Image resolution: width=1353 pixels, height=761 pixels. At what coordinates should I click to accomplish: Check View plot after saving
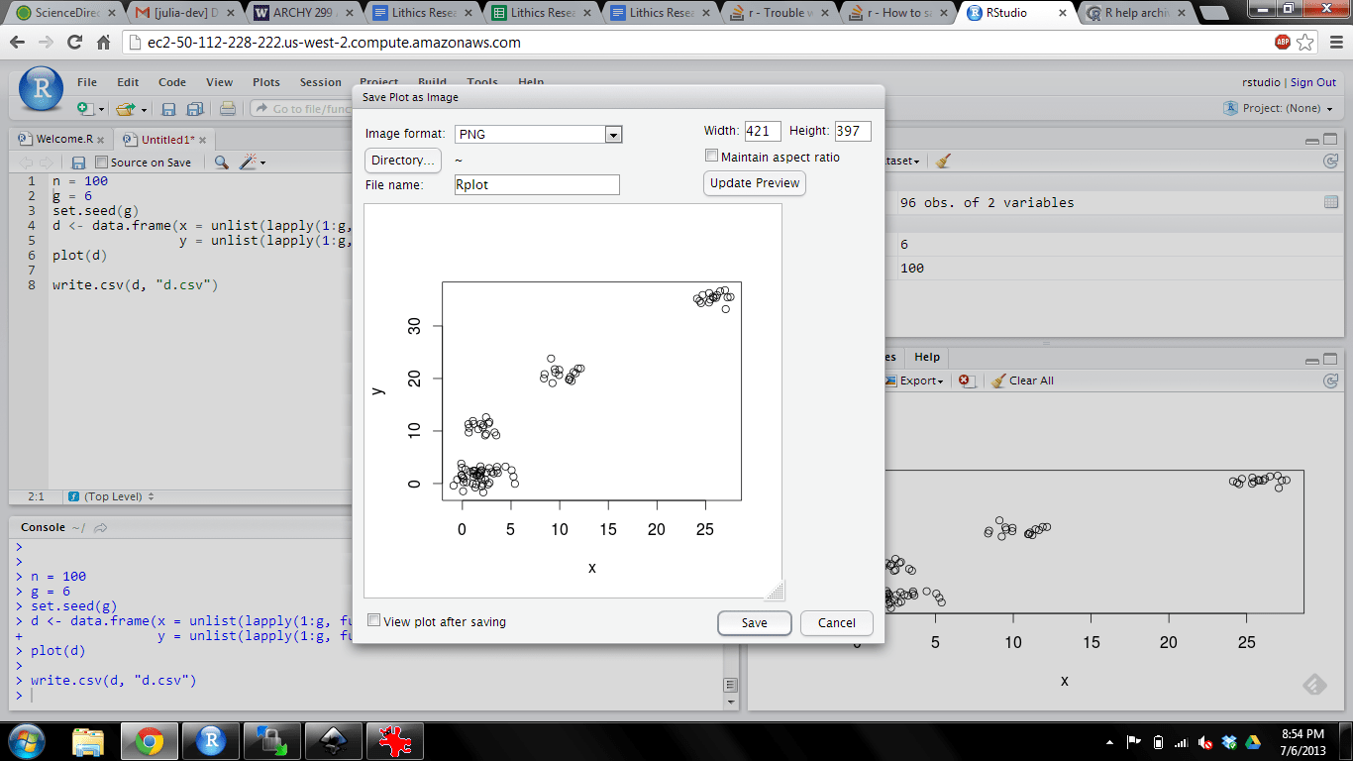[x=373, y=620]
